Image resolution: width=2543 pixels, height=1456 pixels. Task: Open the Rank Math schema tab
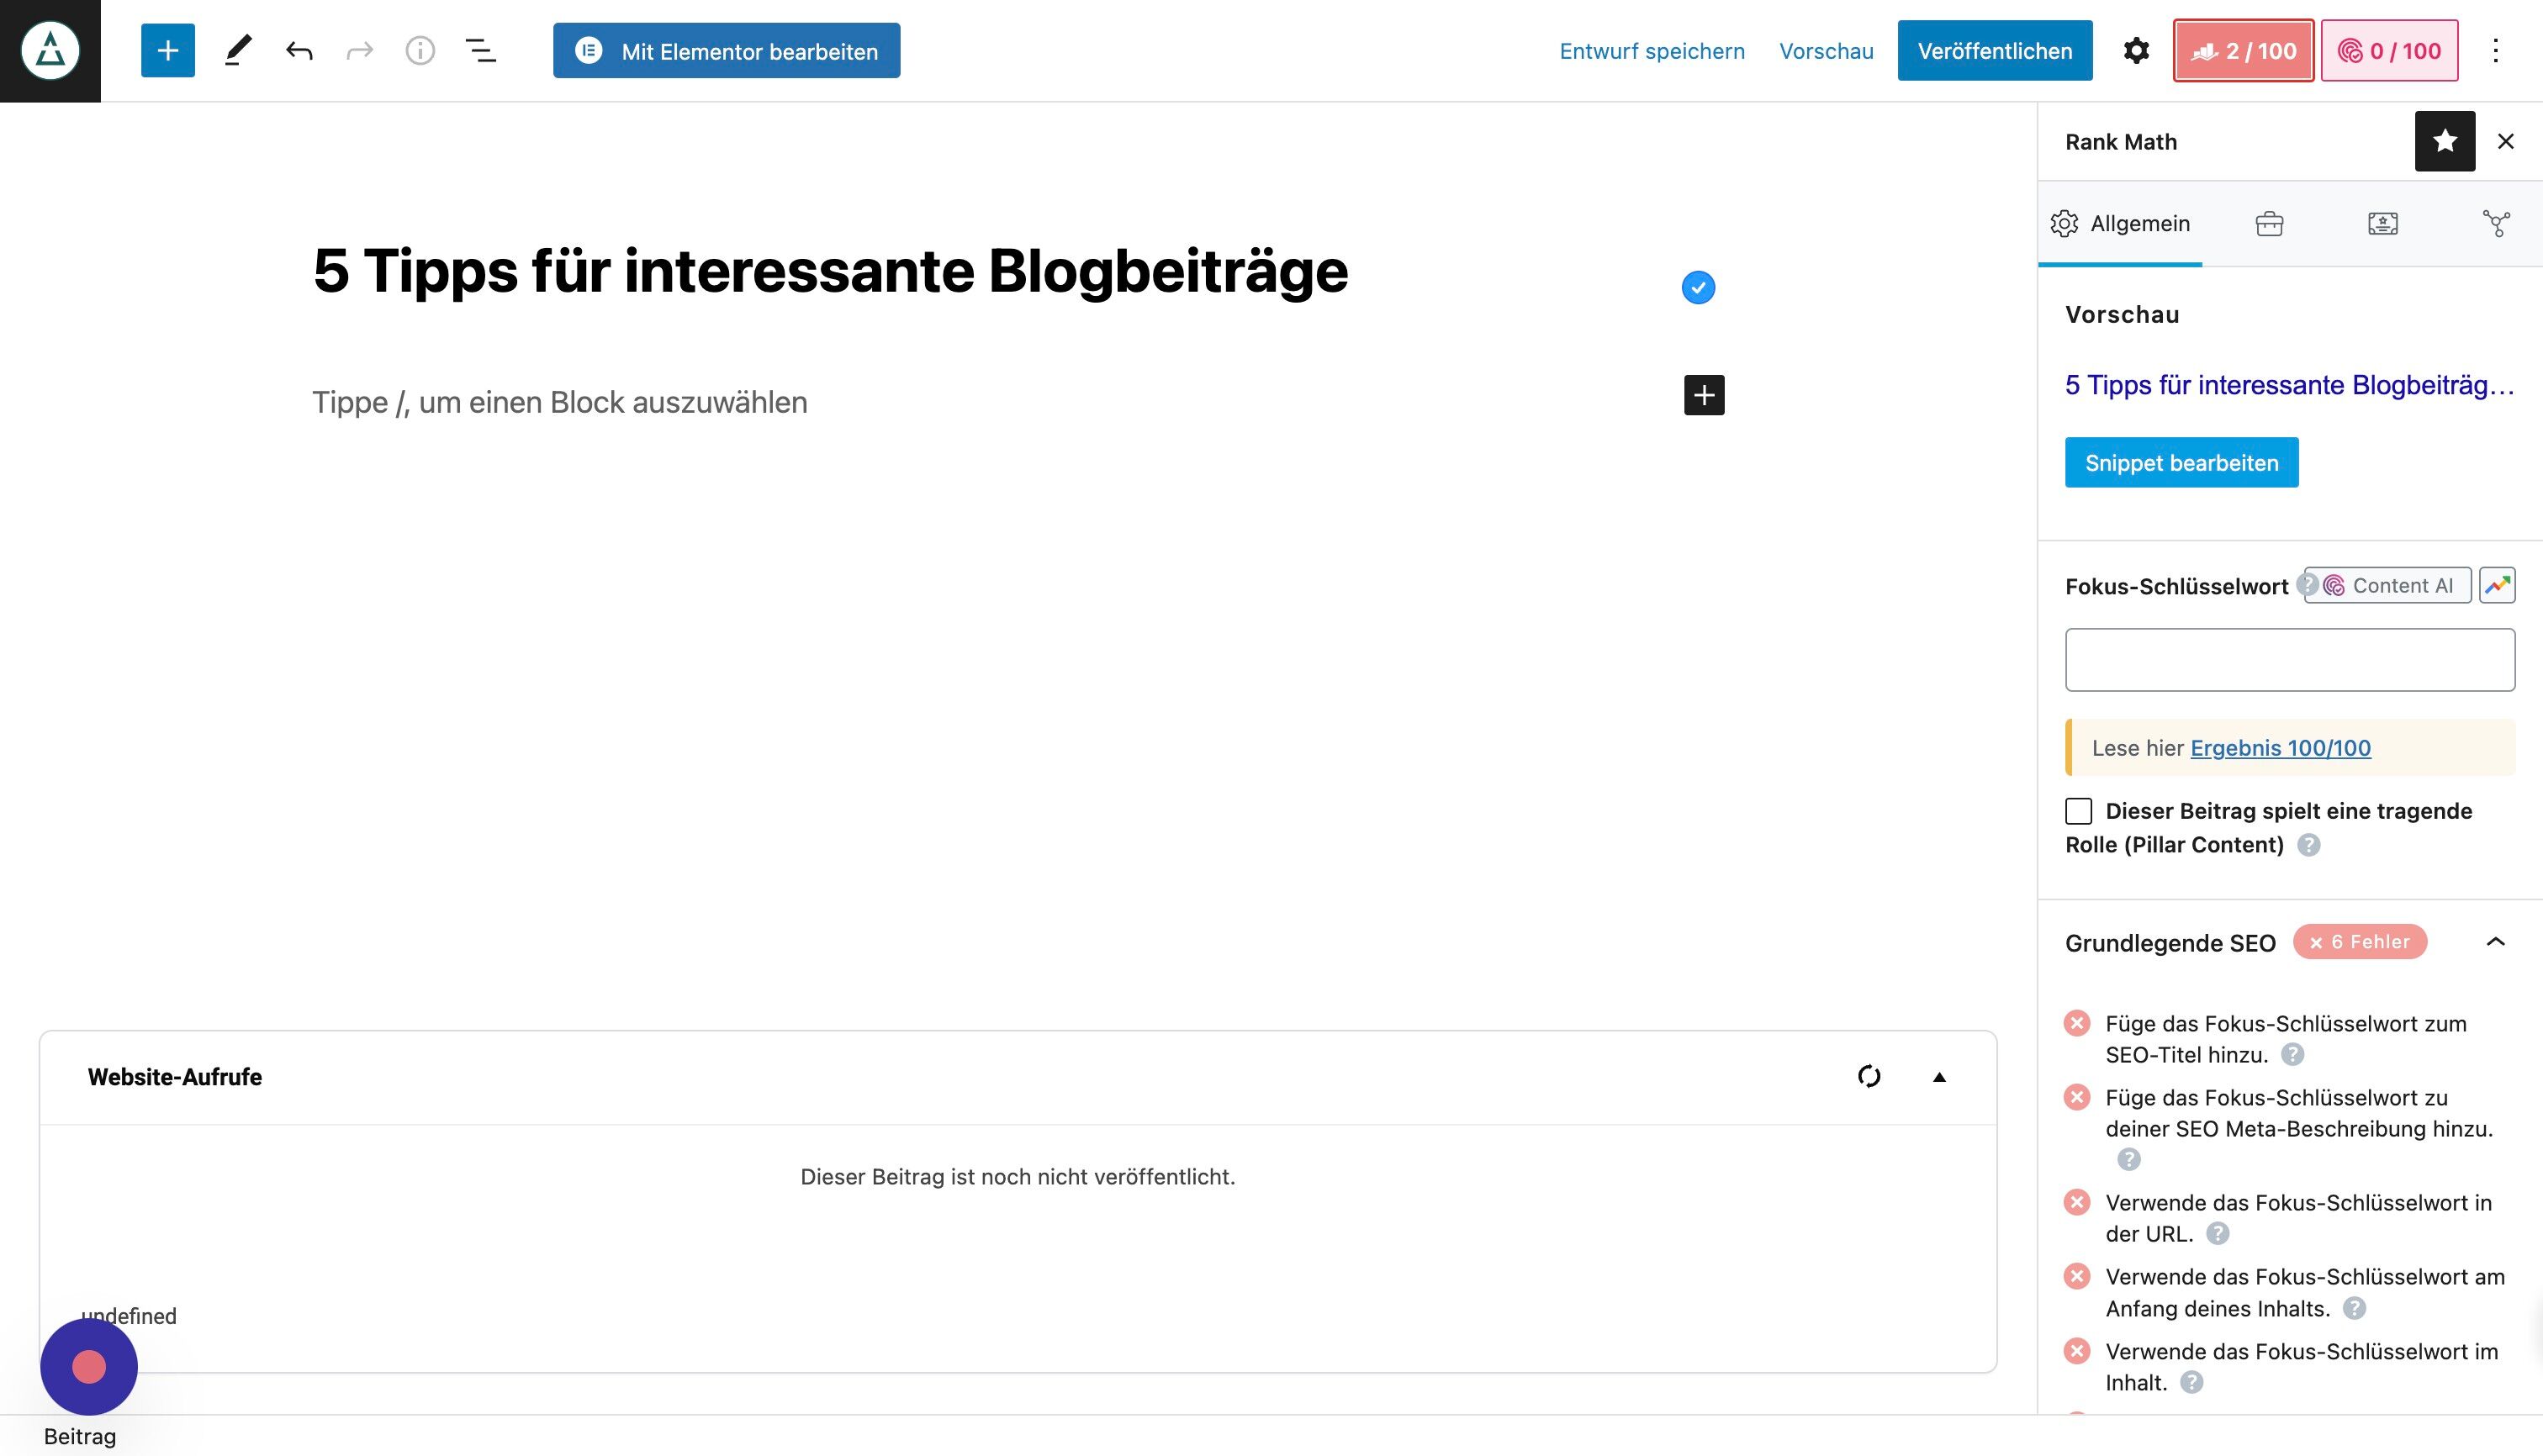point(2382,223)
